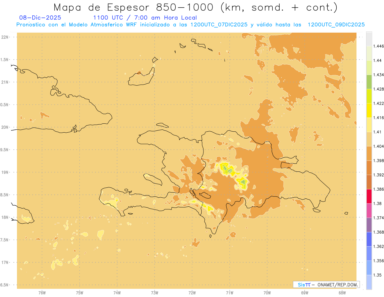384x297 pixels.
Task: Click the '72W' longitude axis label
Action: coord(192,293)
